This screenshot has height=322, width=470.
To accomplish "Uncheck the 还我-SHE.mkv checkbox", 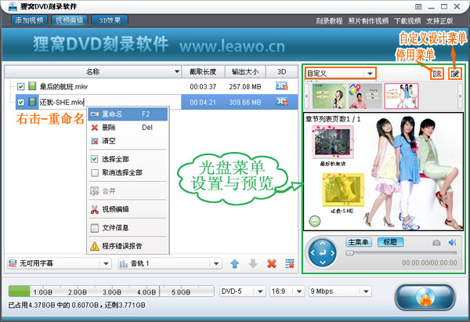I will 20,102.
